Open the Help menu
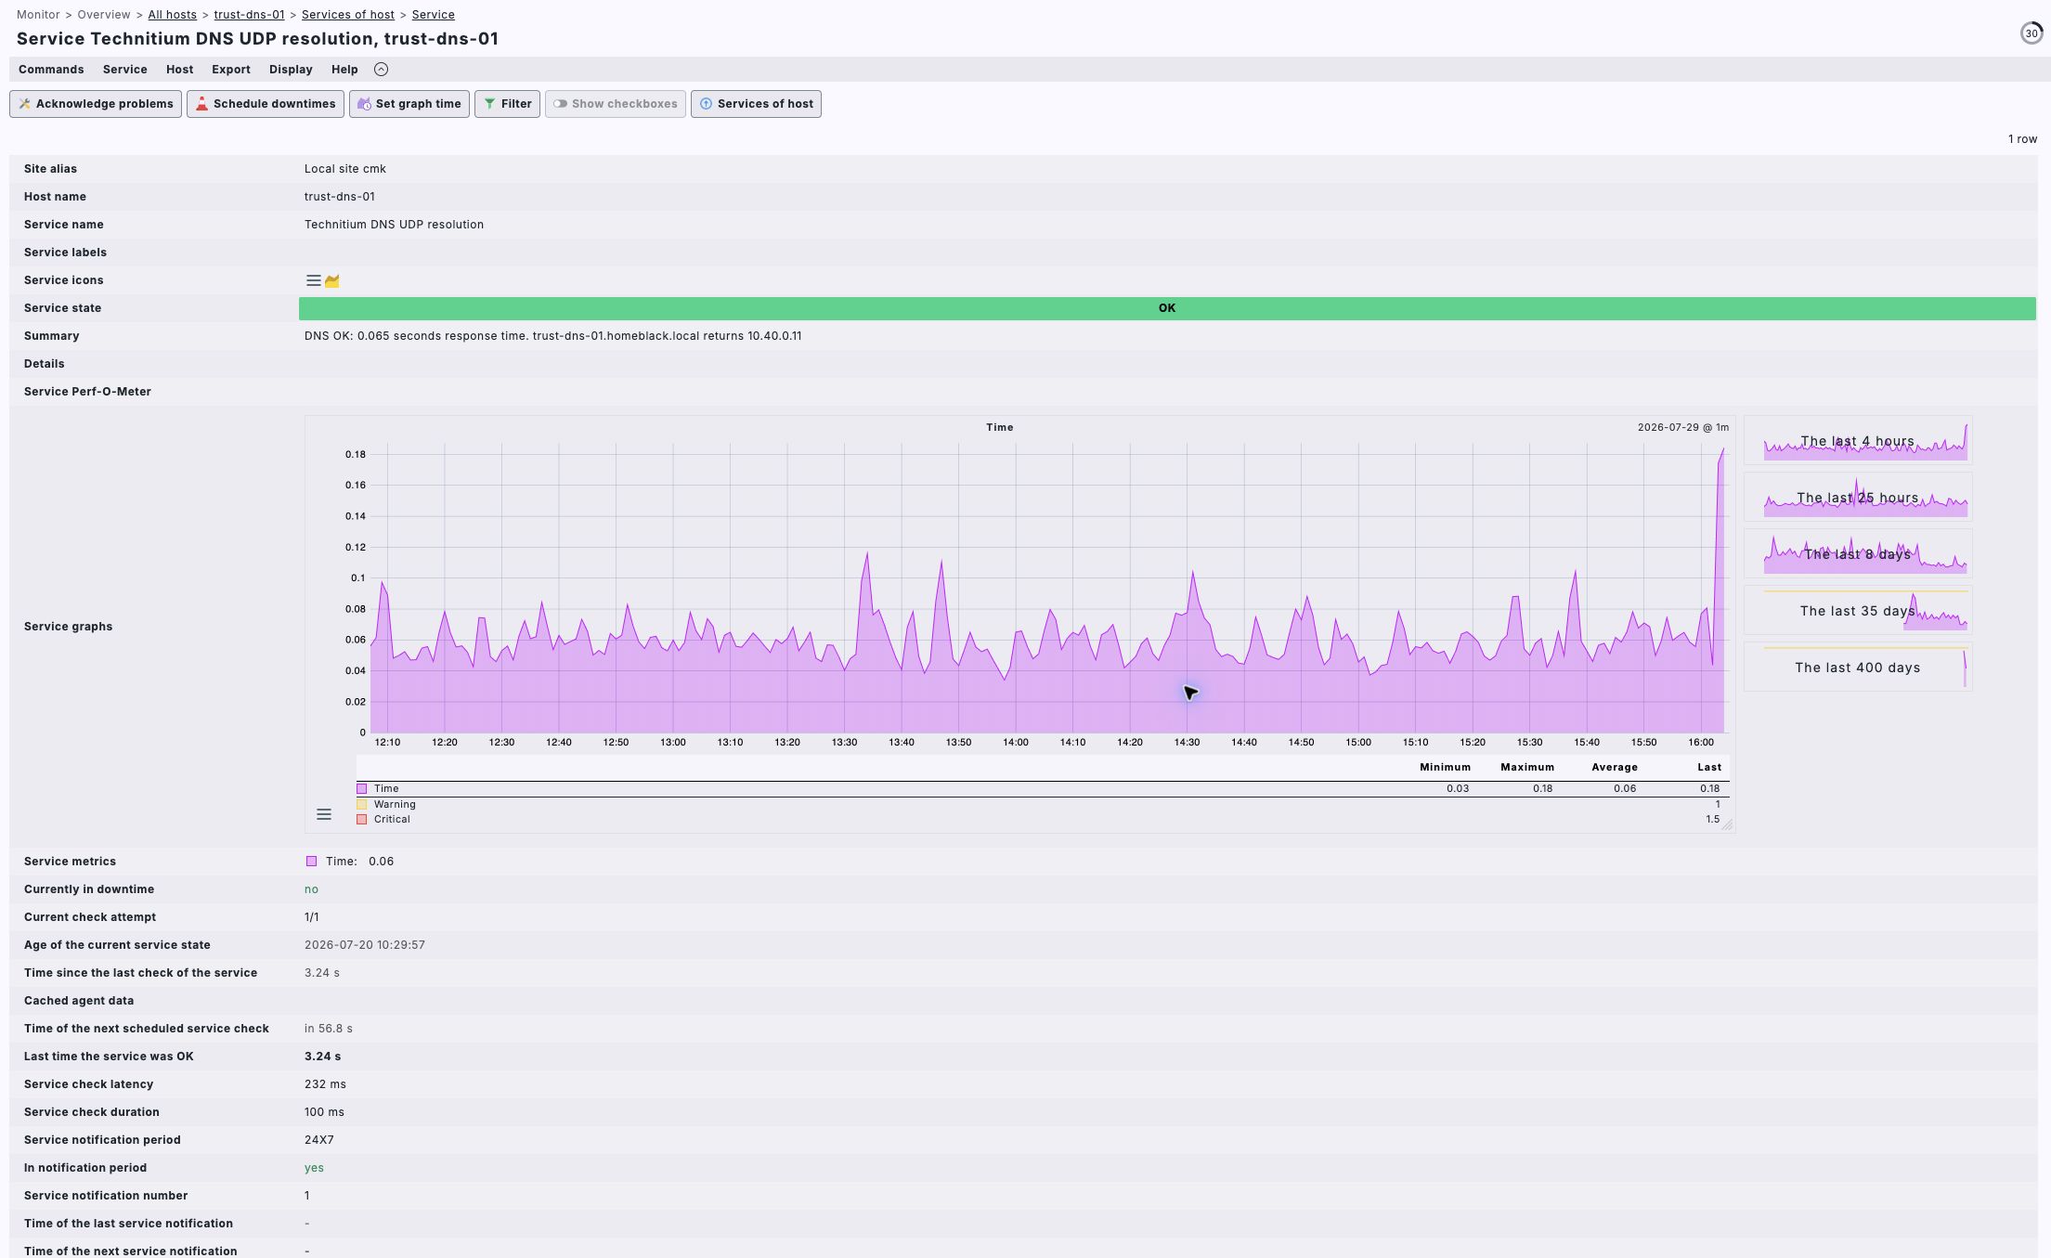This screenshot has width=2051, height=1258. (344, 70)
